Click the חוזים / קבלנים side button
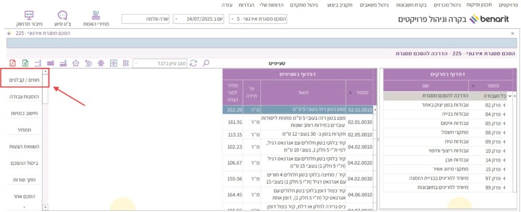 (25, 79)
